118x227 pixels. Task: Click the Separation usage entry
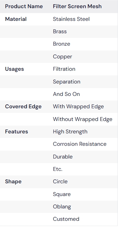[x=67, y=82]
